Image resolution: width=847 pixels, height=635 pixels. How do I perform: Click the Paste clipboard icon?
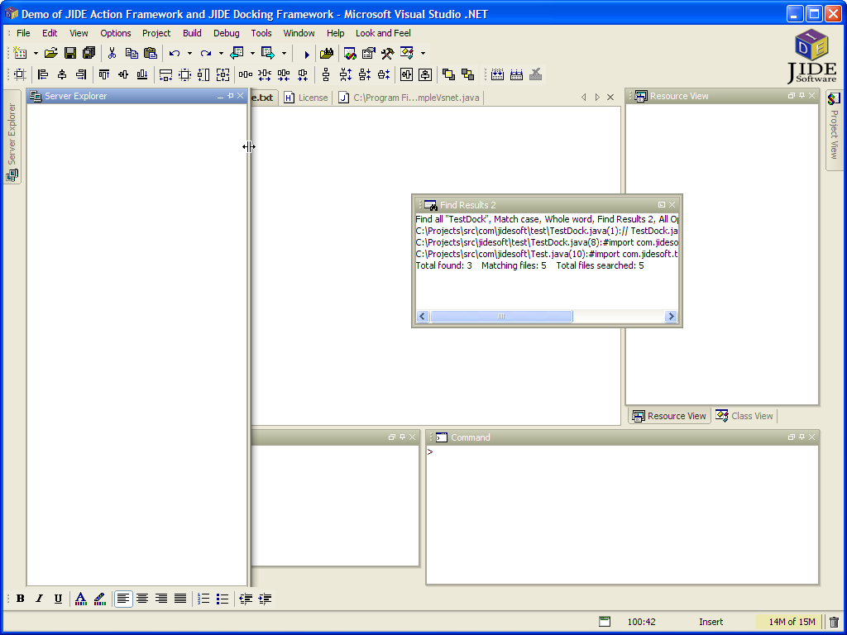pos(151,53)
